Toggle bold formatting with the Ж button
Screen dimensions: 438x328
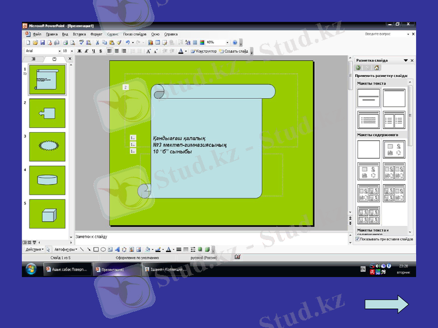(79, 51)
